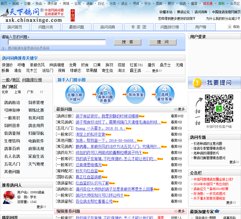Open question 鸽问大师级别分可以转让吗？

click(100, 195)
